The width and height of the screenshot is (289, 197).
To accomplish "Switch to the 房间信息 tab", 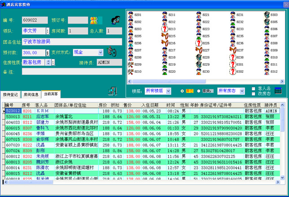I will click(x=31, y=95).
